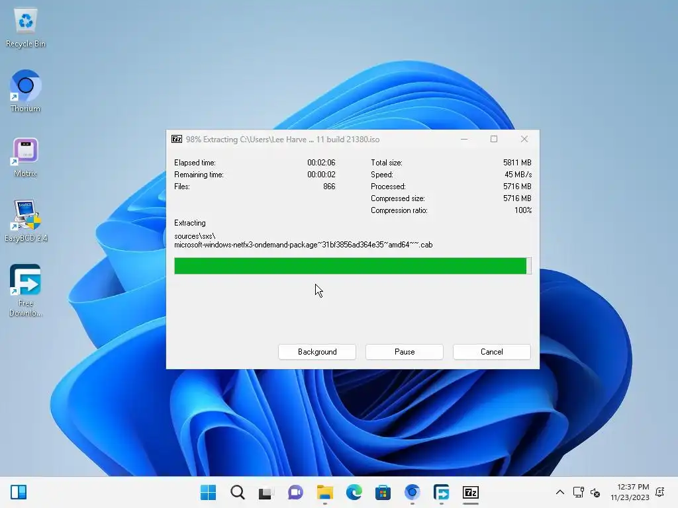The height and width of the screenshot is (508, 678).
Task: Click the total size value 5811 MB
Action: pyautogui.click(x=517, y=163)
